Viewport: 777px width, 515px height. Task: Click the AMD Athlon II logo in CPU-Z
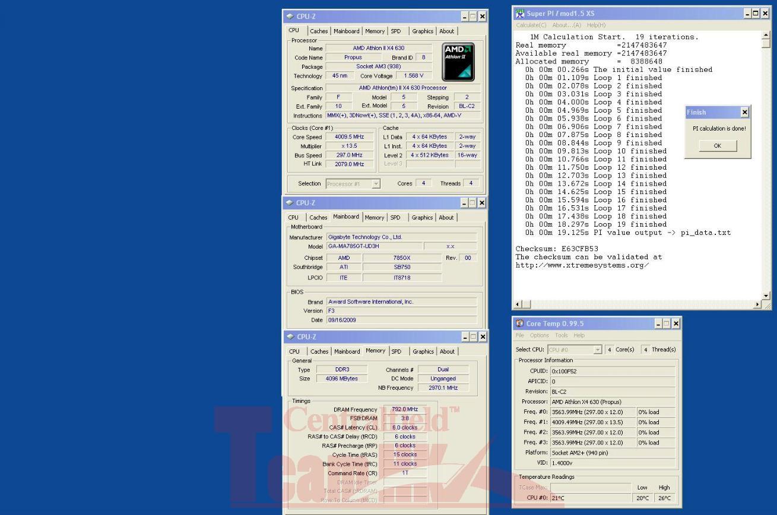tap(458, 62)
